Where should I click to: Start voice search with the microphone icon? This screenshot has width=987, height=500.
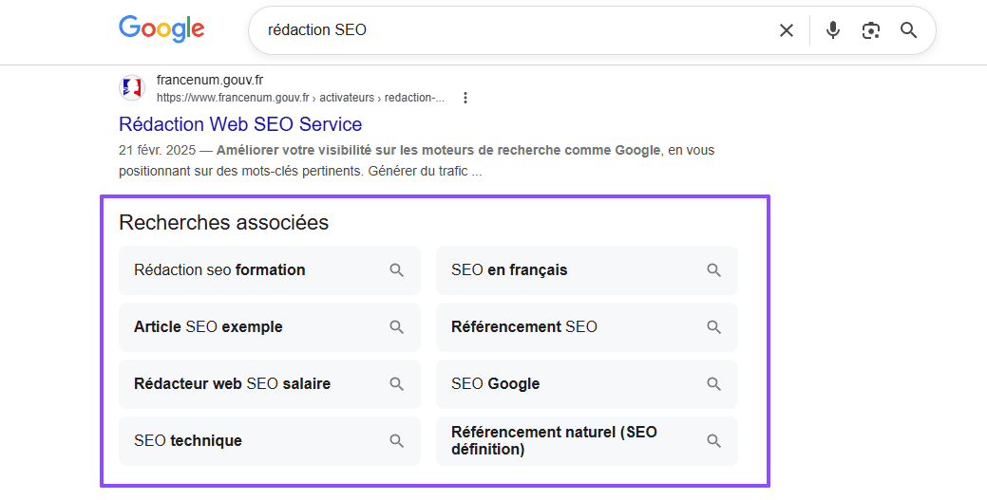pyautogui.click(x=833, y=30)
